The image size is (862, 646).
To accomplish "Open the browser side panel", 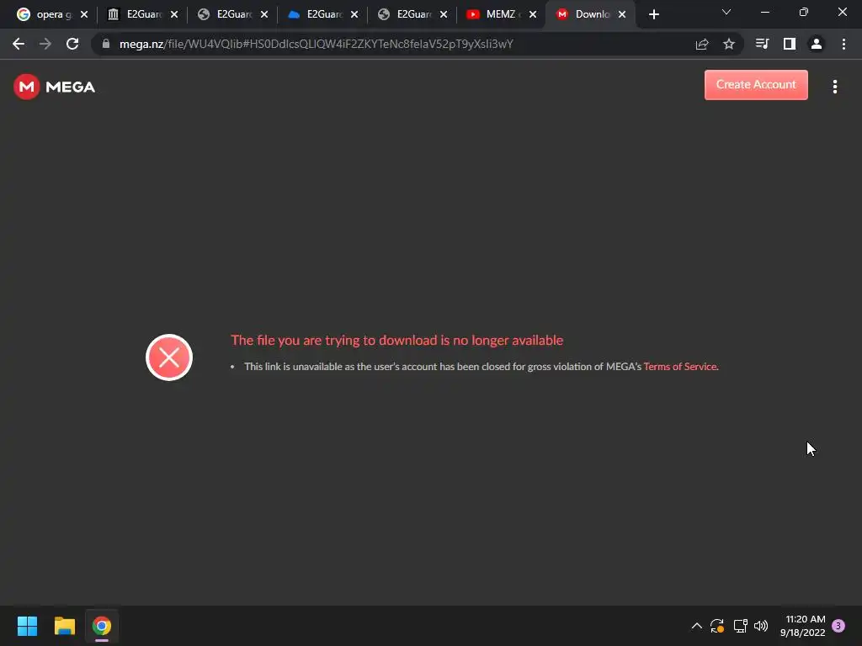I will 789,44.
